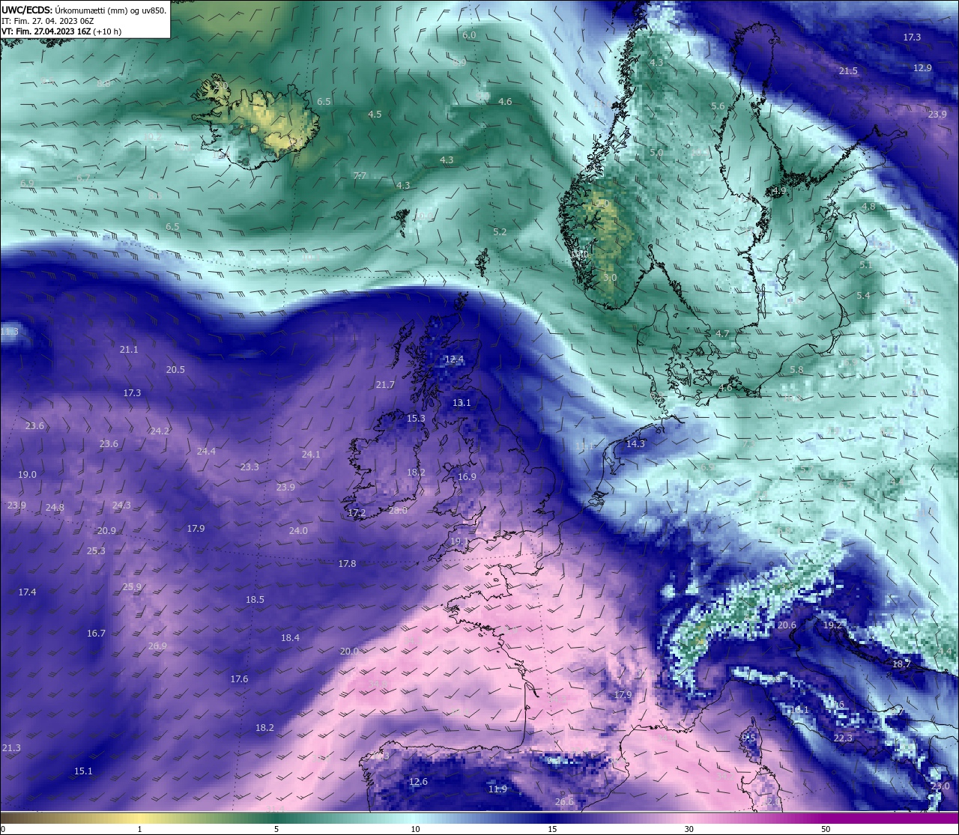Select the 23.0 value label

pos(940,786)
